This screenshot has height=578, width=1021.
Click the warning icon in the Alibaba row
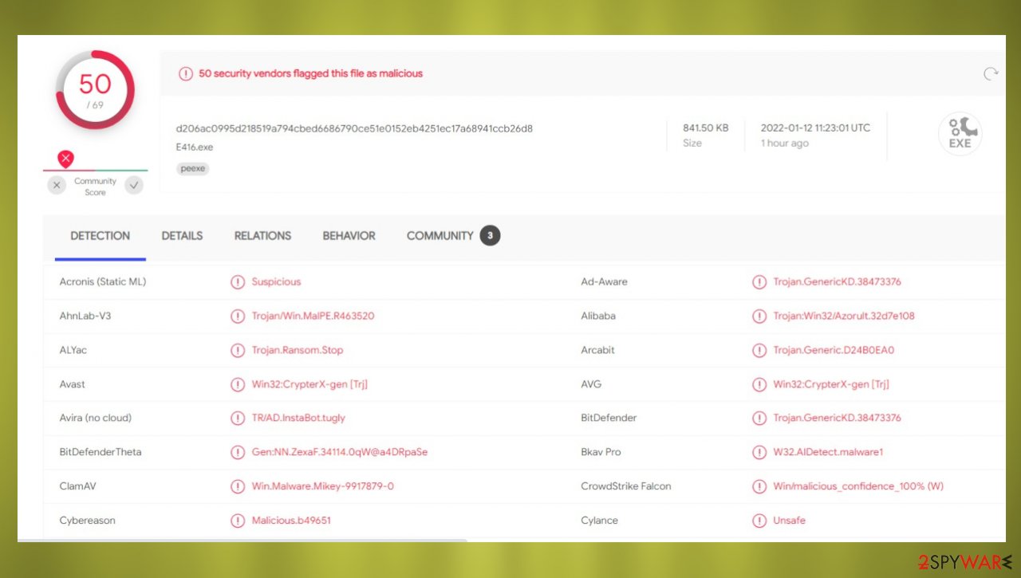pos(759,317)
